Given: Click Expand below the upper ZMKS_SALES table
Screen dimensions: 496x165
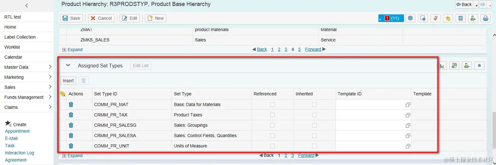Looking at the screenshot, I should 72,50.
